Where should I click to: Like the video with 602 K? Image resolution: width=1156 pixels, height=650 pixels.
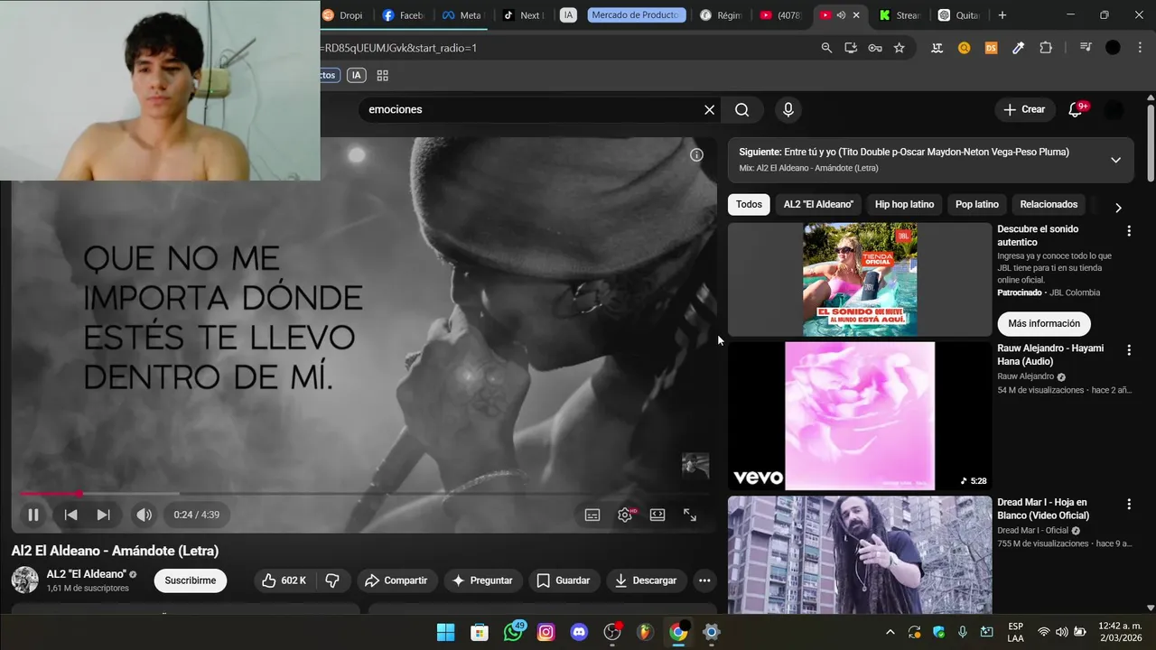(284, 580)
